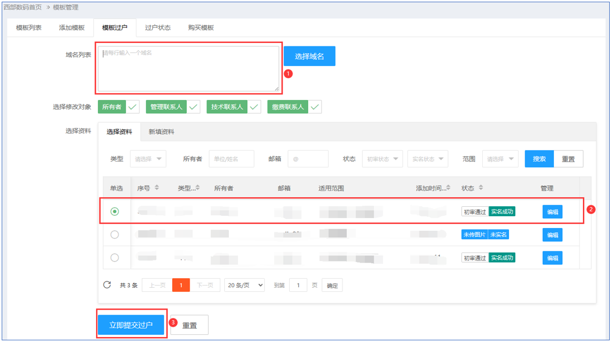
Task: Click inside the 域名列表 text area
Action: tap(188, 68)
